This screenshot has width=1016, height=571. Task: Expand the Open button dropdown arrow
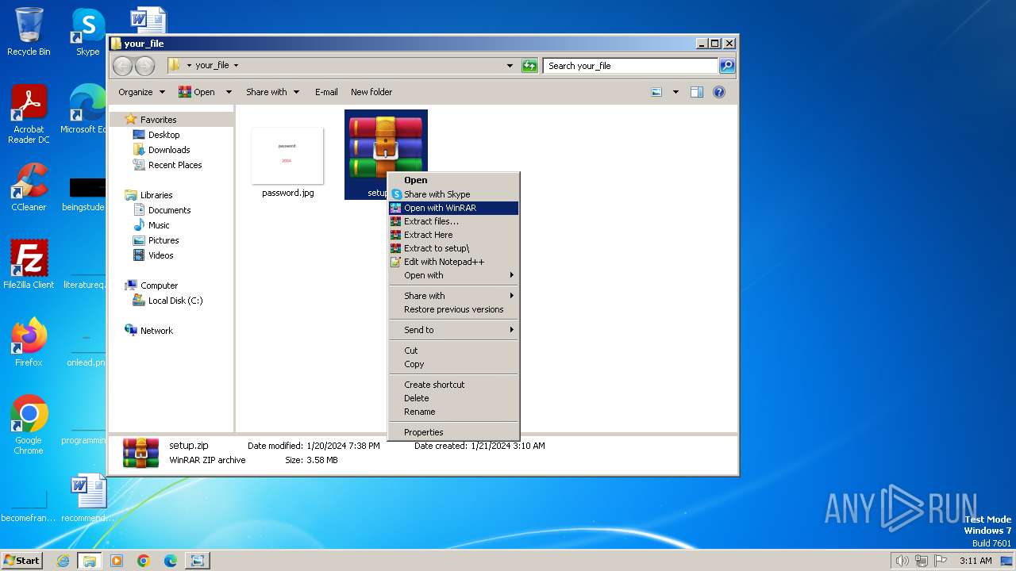pyautogui.click(x=229, y=92)
